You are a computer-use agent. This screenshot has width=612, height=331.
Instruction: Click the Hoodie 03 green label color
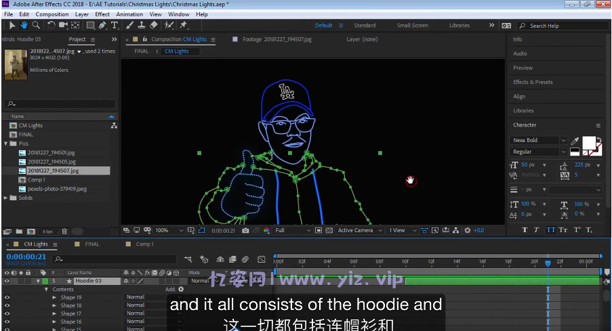click(x=45, y=281)
